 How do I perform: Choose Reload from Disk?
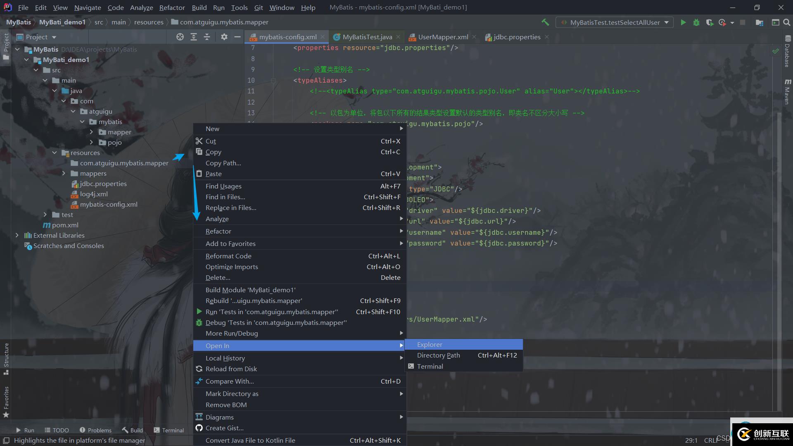[300, 369]
